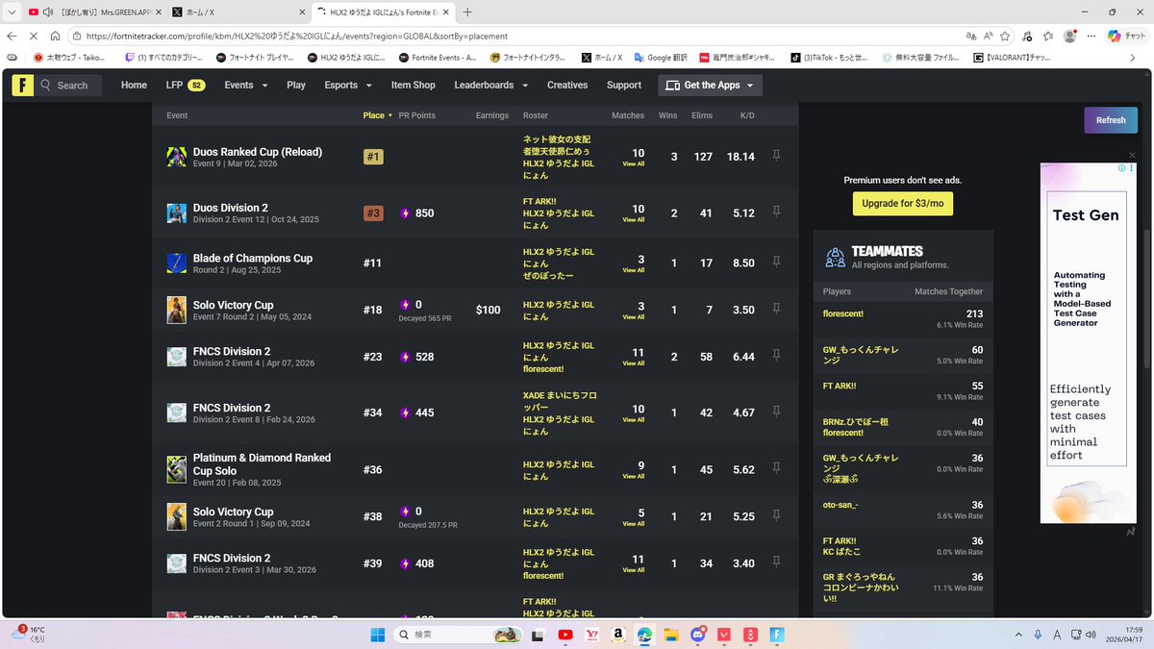
Task: Go to Home in site navigation
Action: tap(134, 85)
